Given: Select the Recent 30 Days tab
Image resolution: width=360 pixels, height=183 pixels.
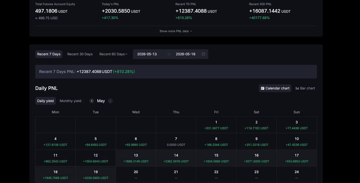Looking at the screenshot, I should click(x=80, y=54).
